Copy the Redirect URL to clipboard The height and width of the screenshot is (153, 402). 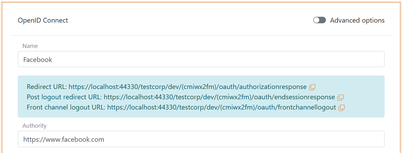[x=312, y=87]
